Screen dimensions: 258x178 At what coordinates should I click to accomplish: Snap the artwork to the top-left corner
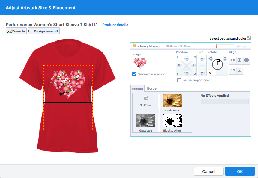click(x=178, y=57)
